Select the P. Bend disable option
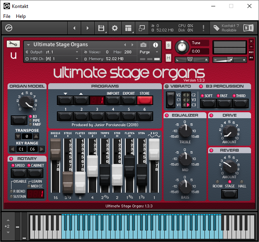 (11, 191)
